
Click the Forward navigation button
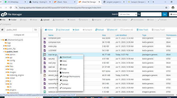(x=87, y=30)
